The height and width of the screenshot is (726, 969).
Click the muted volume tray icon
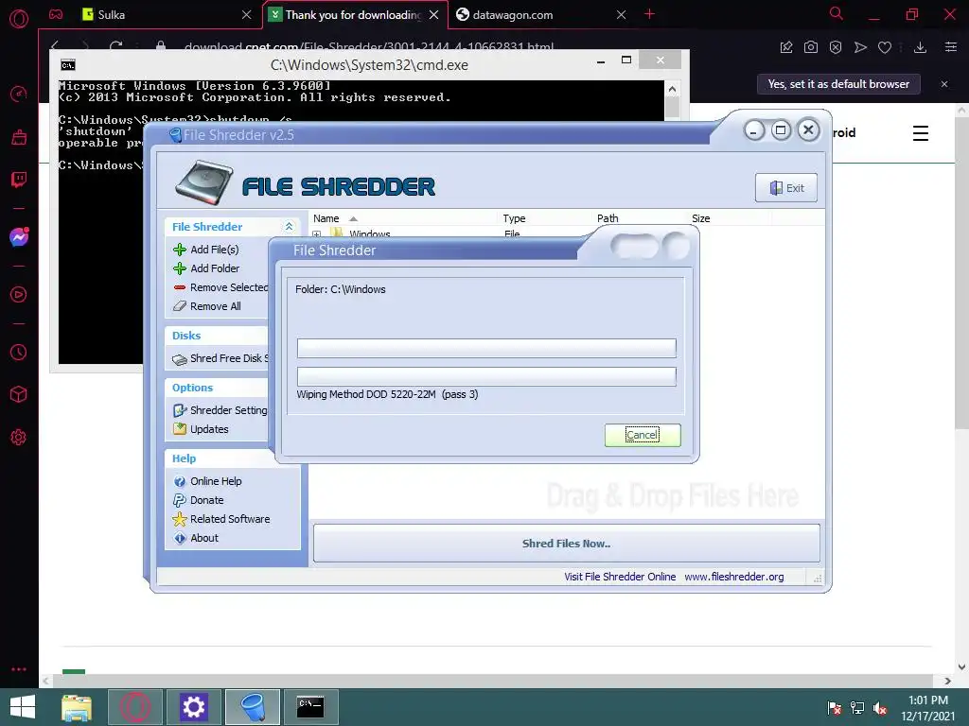[x=880, y=708]
